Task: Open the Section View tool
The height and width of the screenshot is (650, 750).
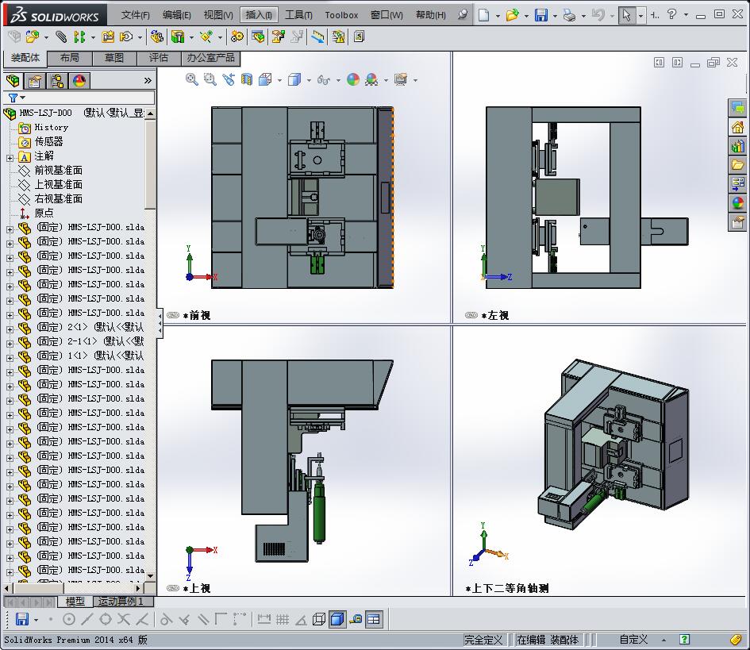Action: [247, 79]
